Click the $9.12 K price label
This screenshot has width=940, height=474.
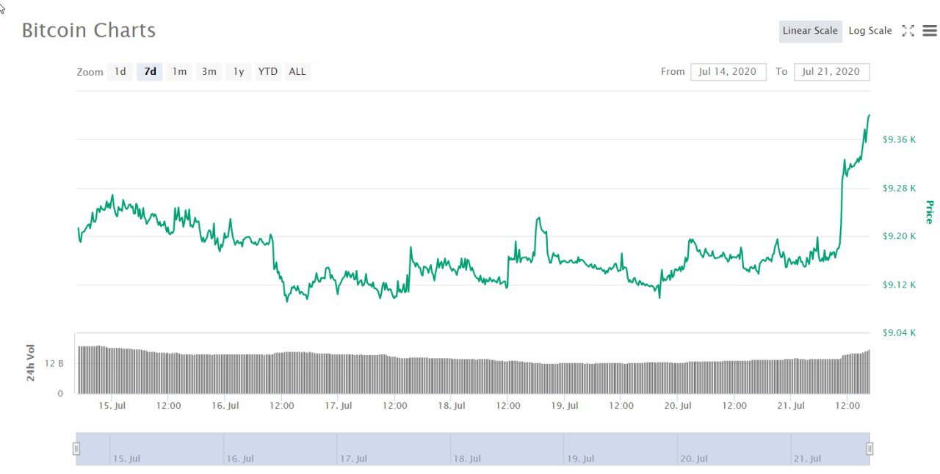click(x=899, y=285)
